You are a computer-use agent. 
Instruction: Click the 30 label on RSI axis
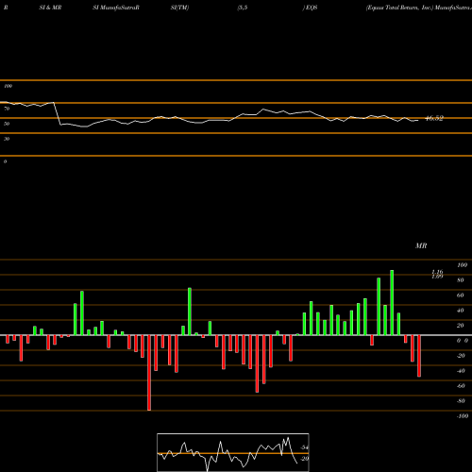(7, 139)
